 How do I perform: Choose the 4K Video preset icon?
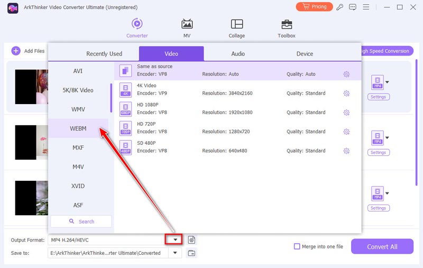125,90
